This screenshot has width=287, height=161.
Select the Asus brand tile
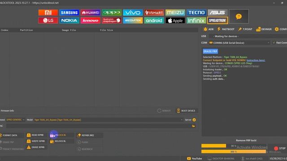click(x=217, y=13)
